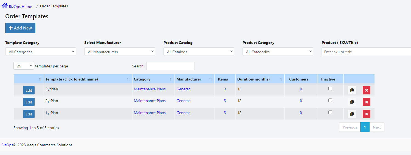Copy the 2yrPlan template
411x155 pixels.
pyautogui.click(x=352, y=102)
